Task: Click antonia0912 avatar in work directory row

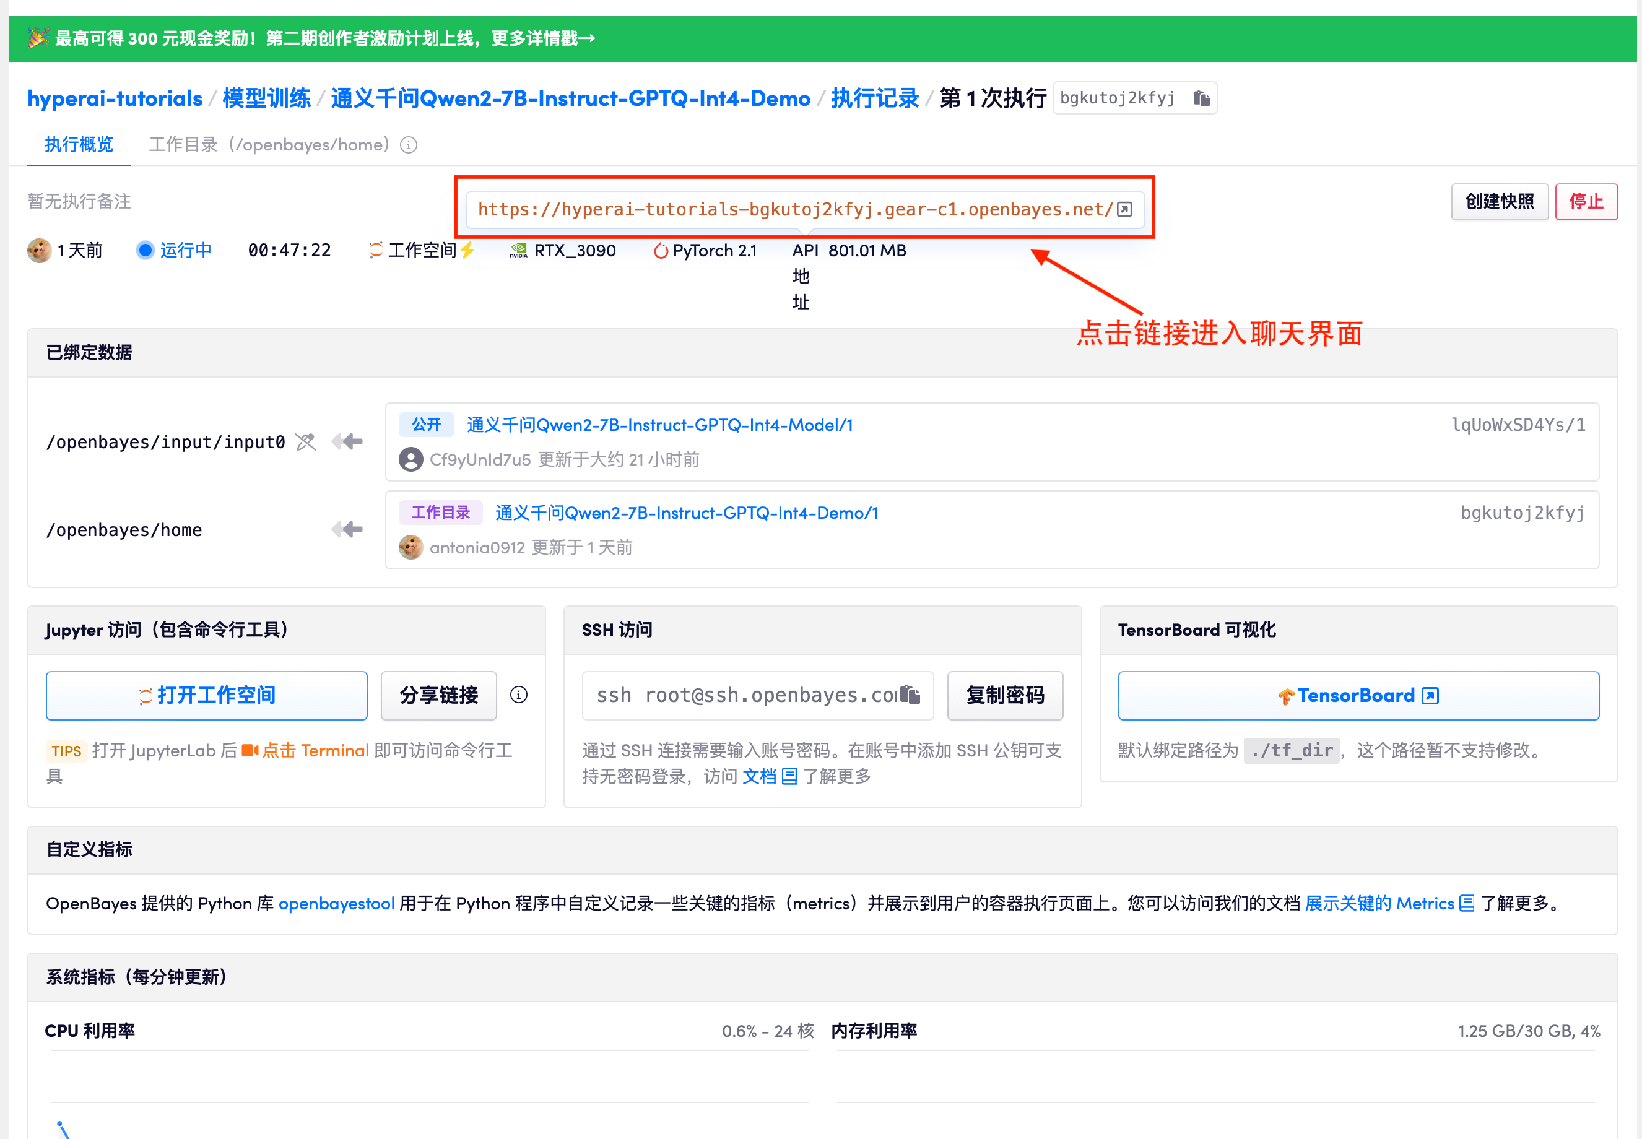Action: click(410, 547)
